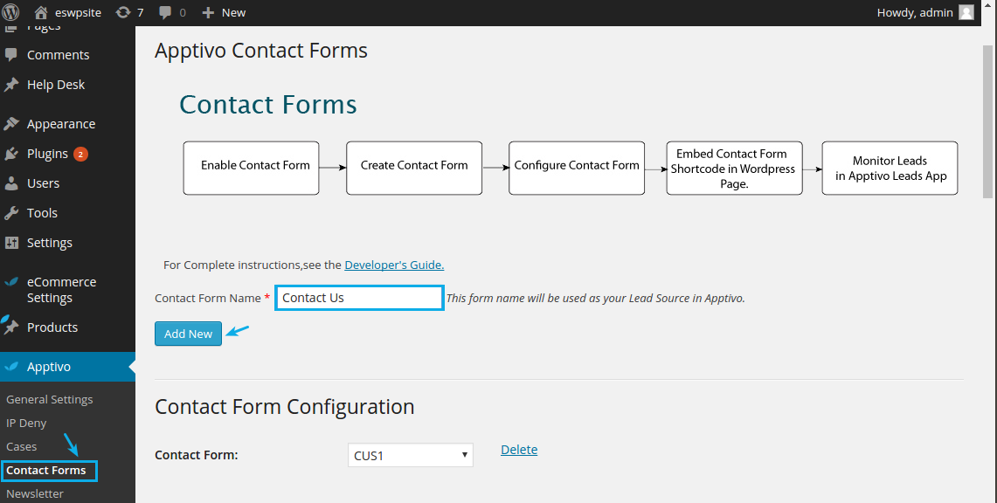Select the Apptivo menu item
The image size is (997, 503).
pos(67,367)
